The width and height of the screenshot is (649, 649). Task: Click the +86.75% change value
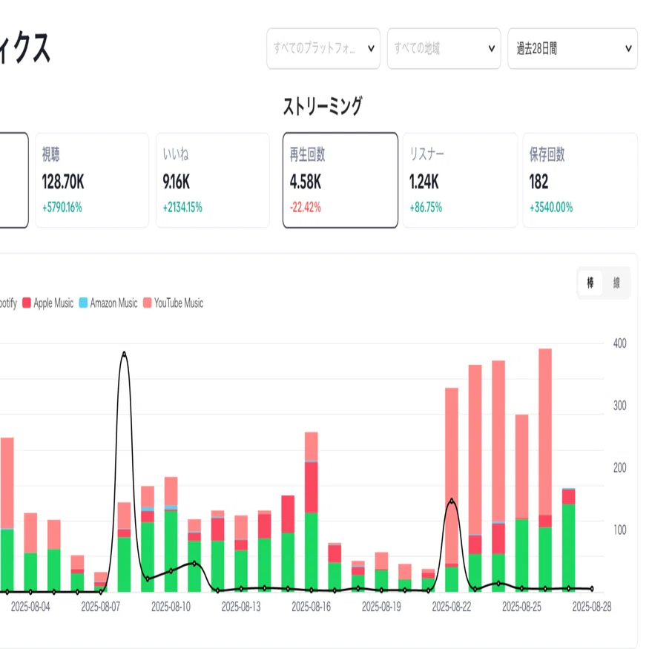coord(426,208)
